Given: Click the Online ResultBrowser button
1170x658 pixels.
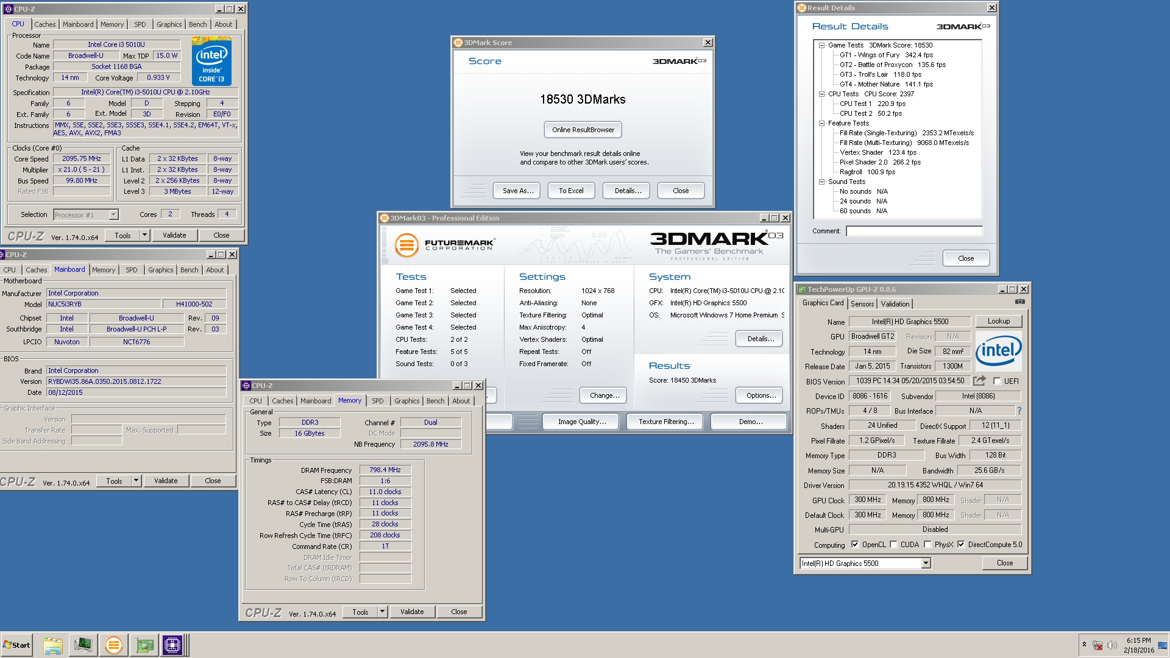Looking at the screenshot, I should pos(583,130).
